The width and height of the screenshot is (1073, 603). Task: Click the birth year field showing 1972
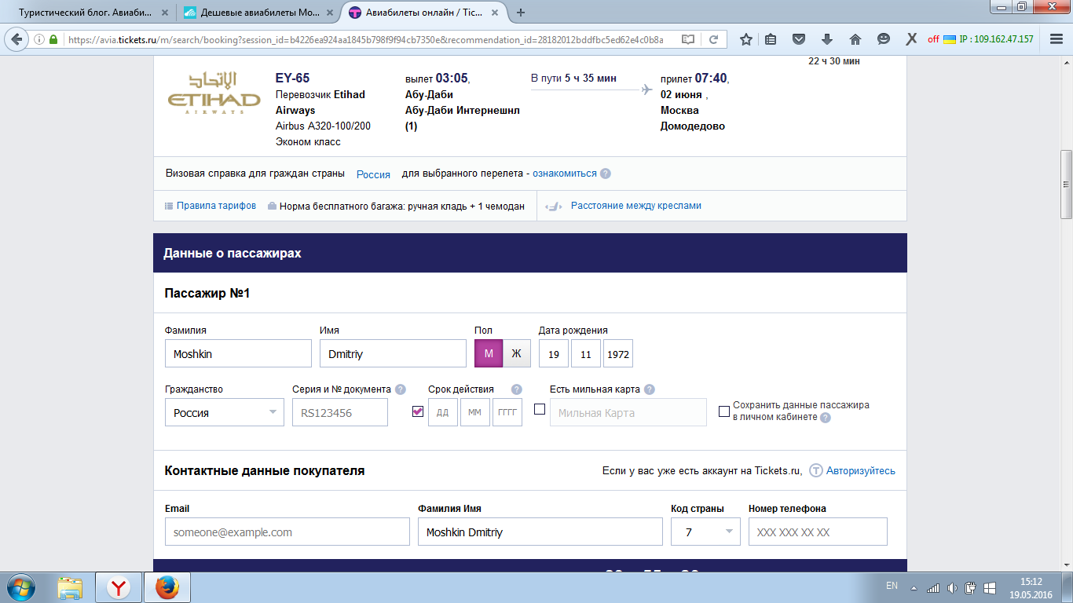coord(618,354)
